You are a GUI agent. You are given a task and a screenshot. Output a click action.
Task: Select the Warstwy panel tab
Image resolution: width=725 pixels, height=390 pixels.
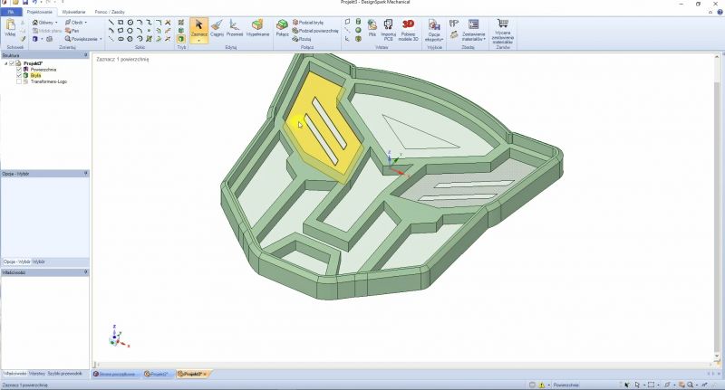click(37, 373)
